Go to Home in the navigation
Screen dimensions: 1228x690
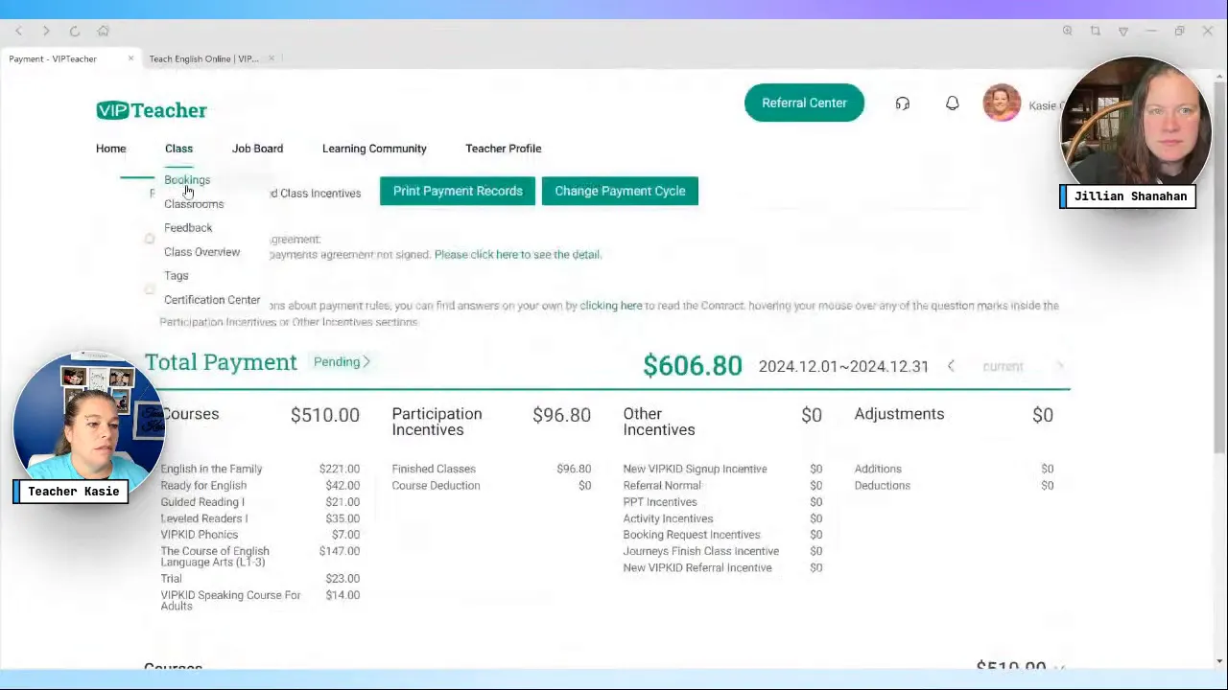click(110, 149)
